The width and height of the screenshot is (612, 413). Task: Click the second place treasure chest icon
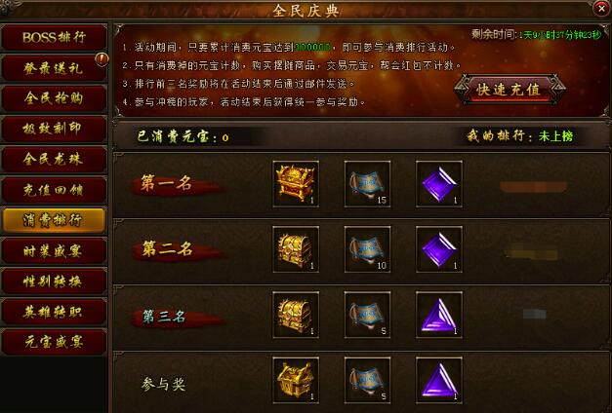pyautogui.click(x=296, y=249)
